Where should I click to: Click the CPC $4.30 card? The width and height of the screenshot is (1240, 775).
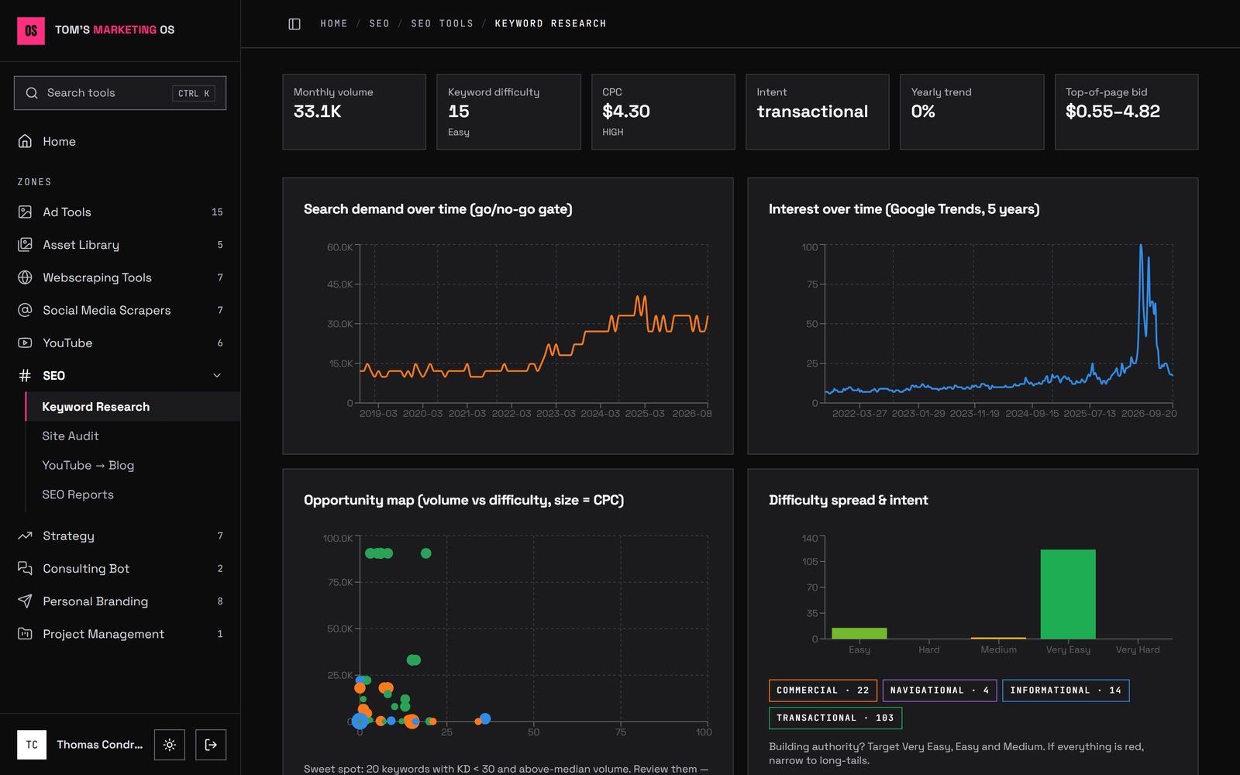[663, 112]
